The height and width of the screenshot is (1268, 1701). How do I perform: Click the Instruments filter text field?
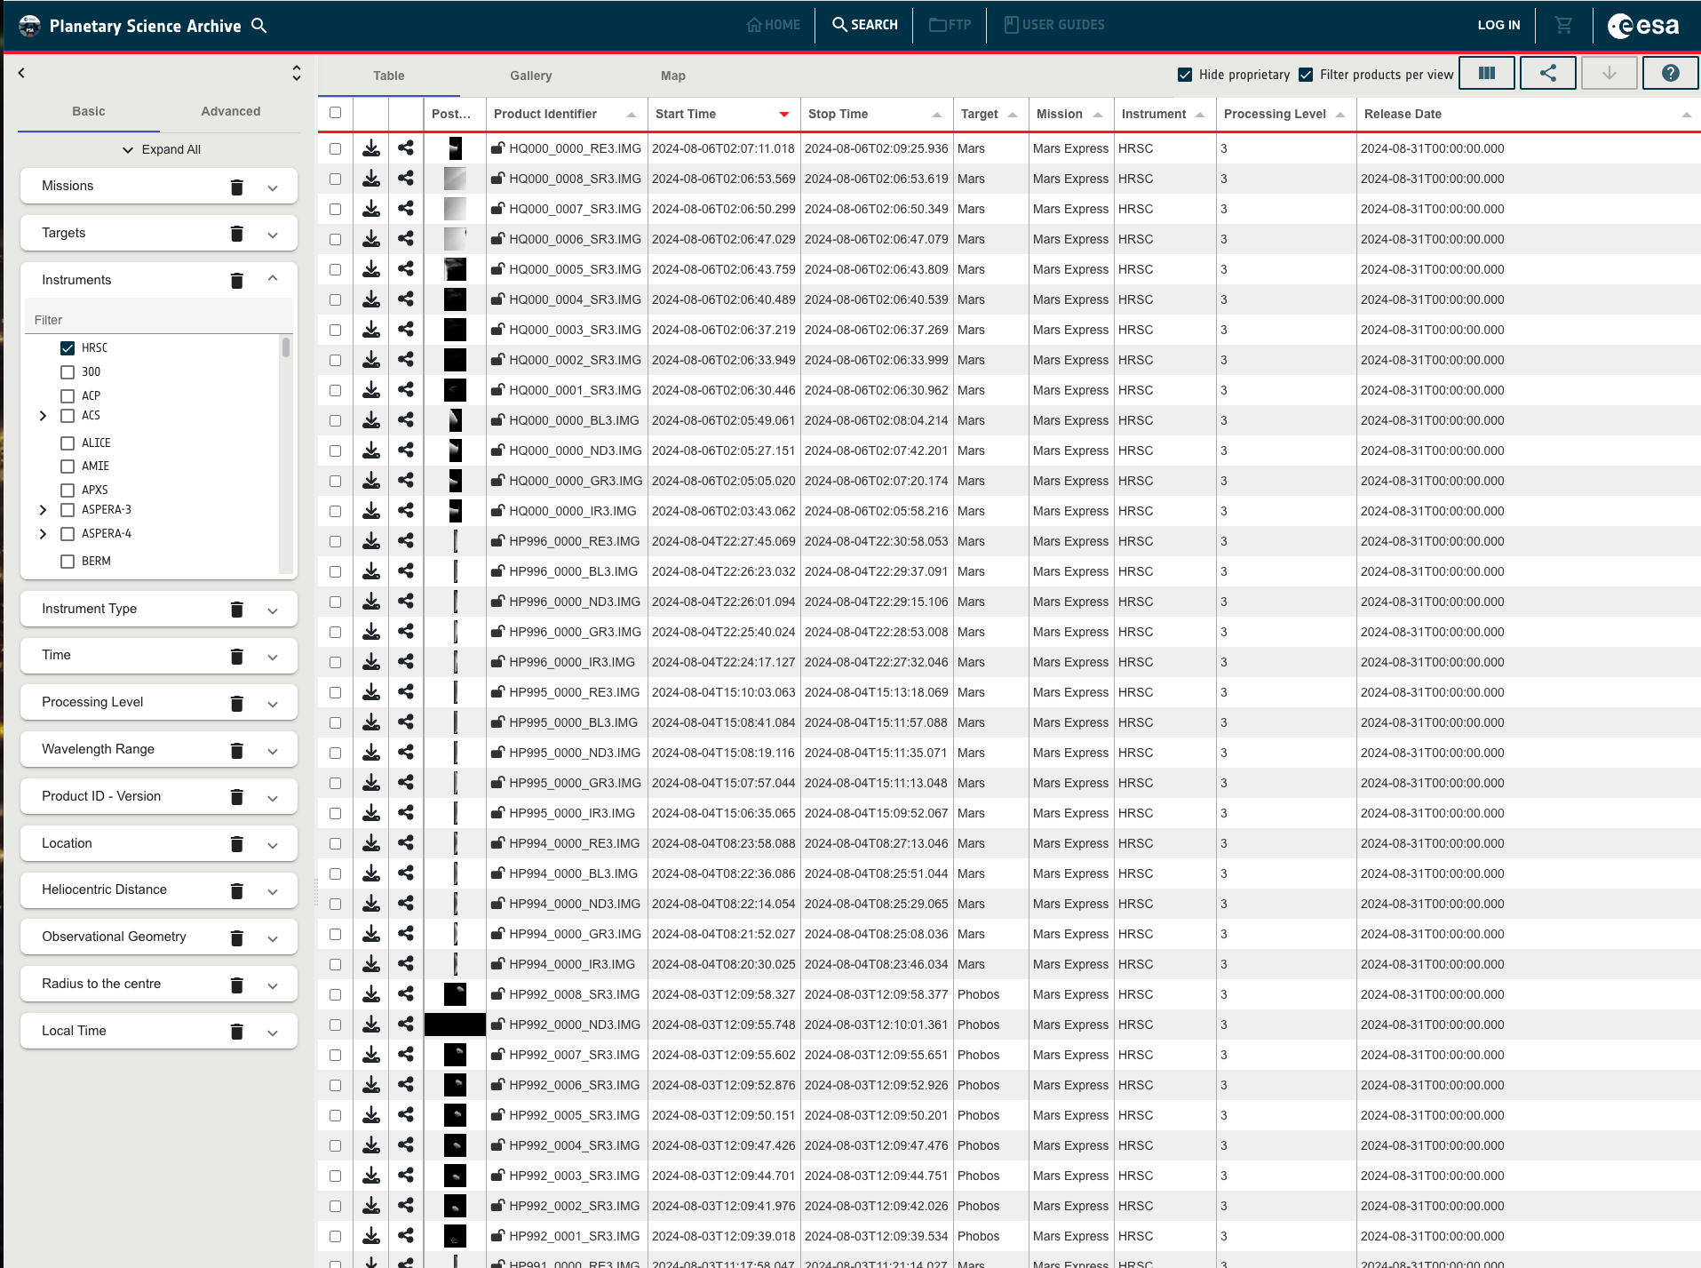click(158, 320)
